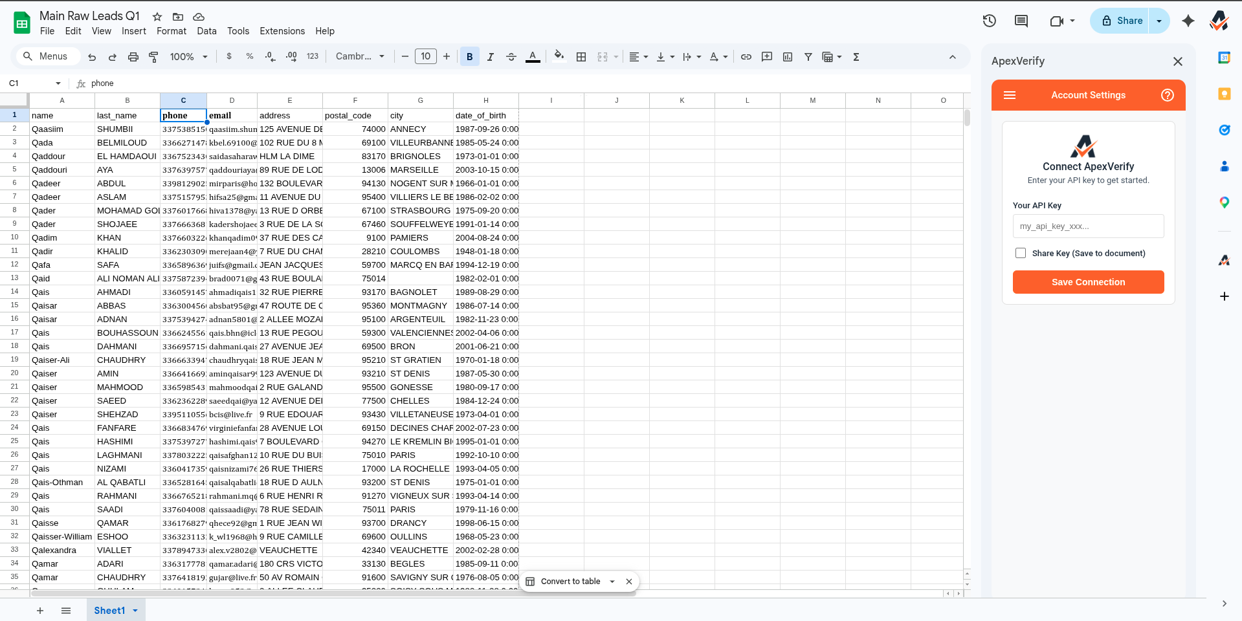Switch to the Format menu
The image size is (1242, 621).
tap(170, 31)
